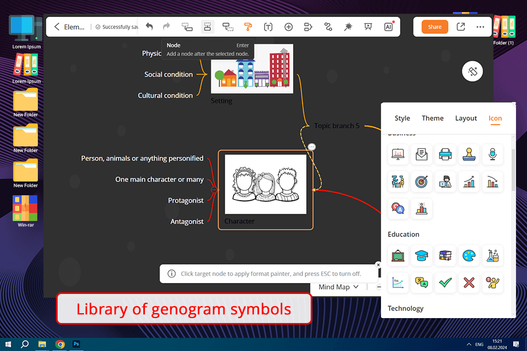Insert the rising bar chart icon
527x351 pixels.
[469, 182]
